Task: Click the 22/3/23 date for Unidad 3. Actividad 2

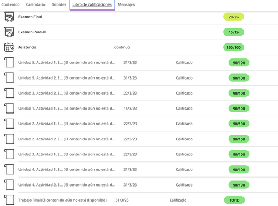Action: coord(130,93)
